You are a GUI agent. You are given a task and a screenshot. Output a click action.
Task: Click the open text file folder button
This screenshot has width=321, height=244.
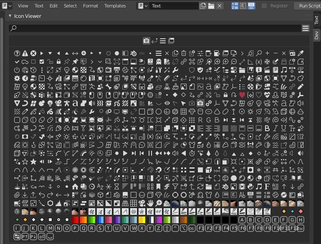click(x=211, y=6)
